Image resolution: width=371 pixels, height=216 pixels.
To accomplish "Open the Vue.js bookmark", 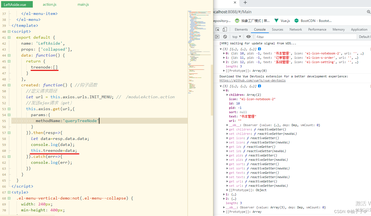I will pos(282,21).
